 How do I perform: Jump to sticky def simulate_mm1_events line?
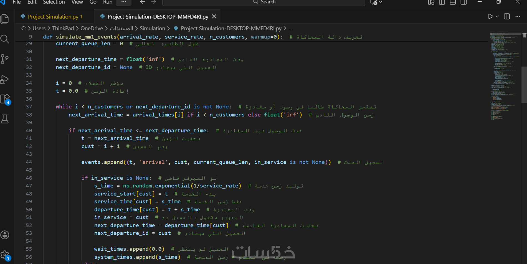tap(252, 37)
